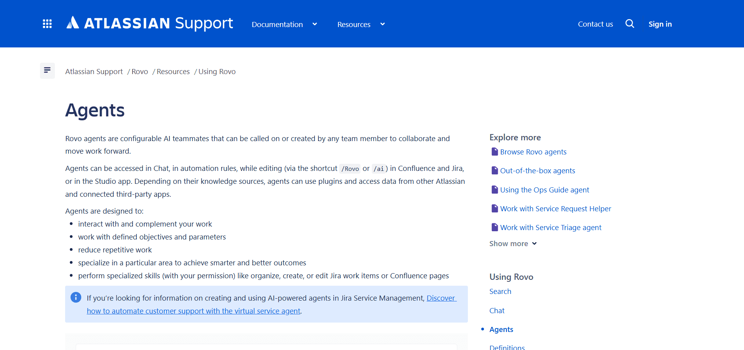Toggle the sidebar navigation icon
This screenshot has width=744, height=350.
pos(47,71)
